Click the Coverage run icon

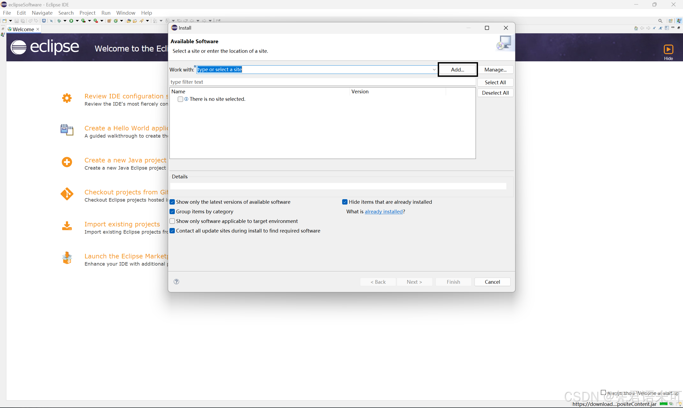coord(83,21)
